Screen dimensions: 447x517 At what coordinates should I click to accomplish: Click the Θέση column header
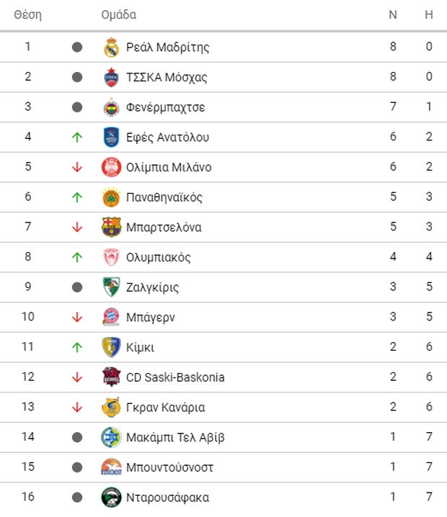click(x=28, y=15)
